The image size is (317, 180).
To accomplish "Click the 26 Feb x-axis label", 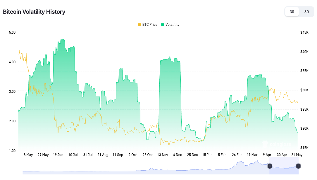I will click(x=237, y=155).
